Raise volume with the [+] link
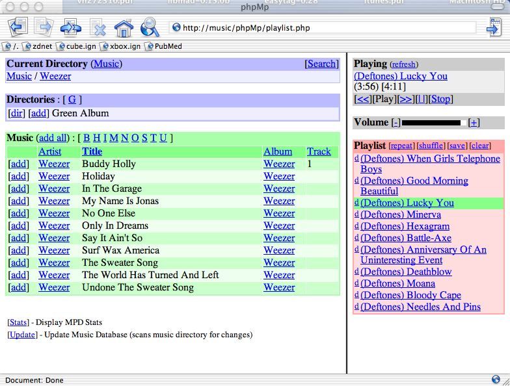Screen dimensions: 510x386 (x=474, y=122)
